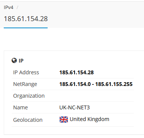Image resolution: width=144 pixels, height=138 pixels.
Task: Click the Name row label
Action: click(x=21, y=107)
